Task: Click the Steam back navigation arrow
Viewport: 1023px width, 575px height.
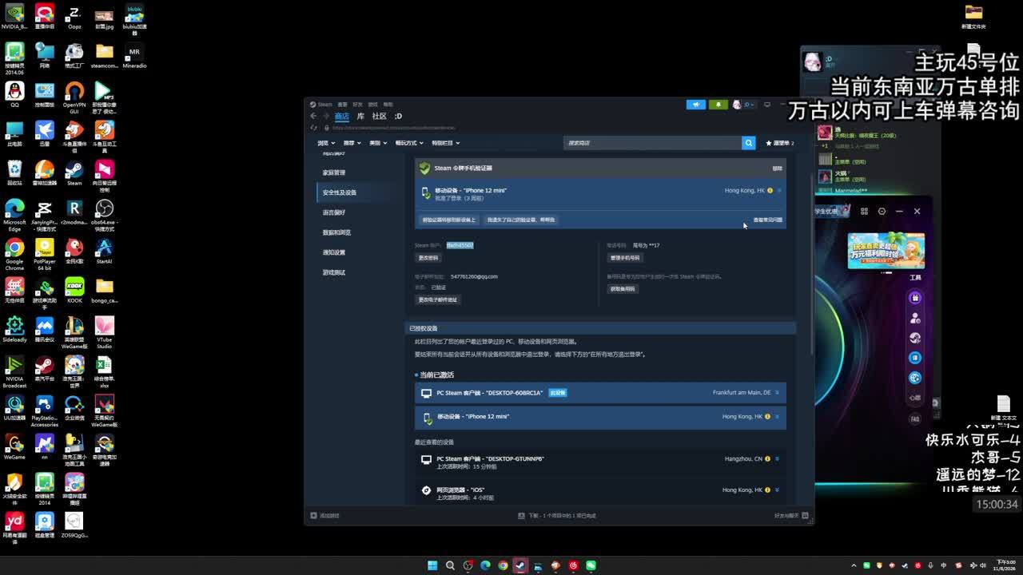Action: (313, 116)
